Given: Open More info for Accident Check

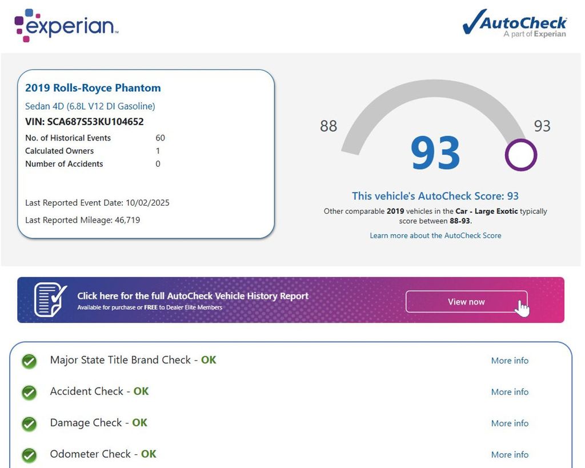Looking at the screenshot, I should coord(510,392).
